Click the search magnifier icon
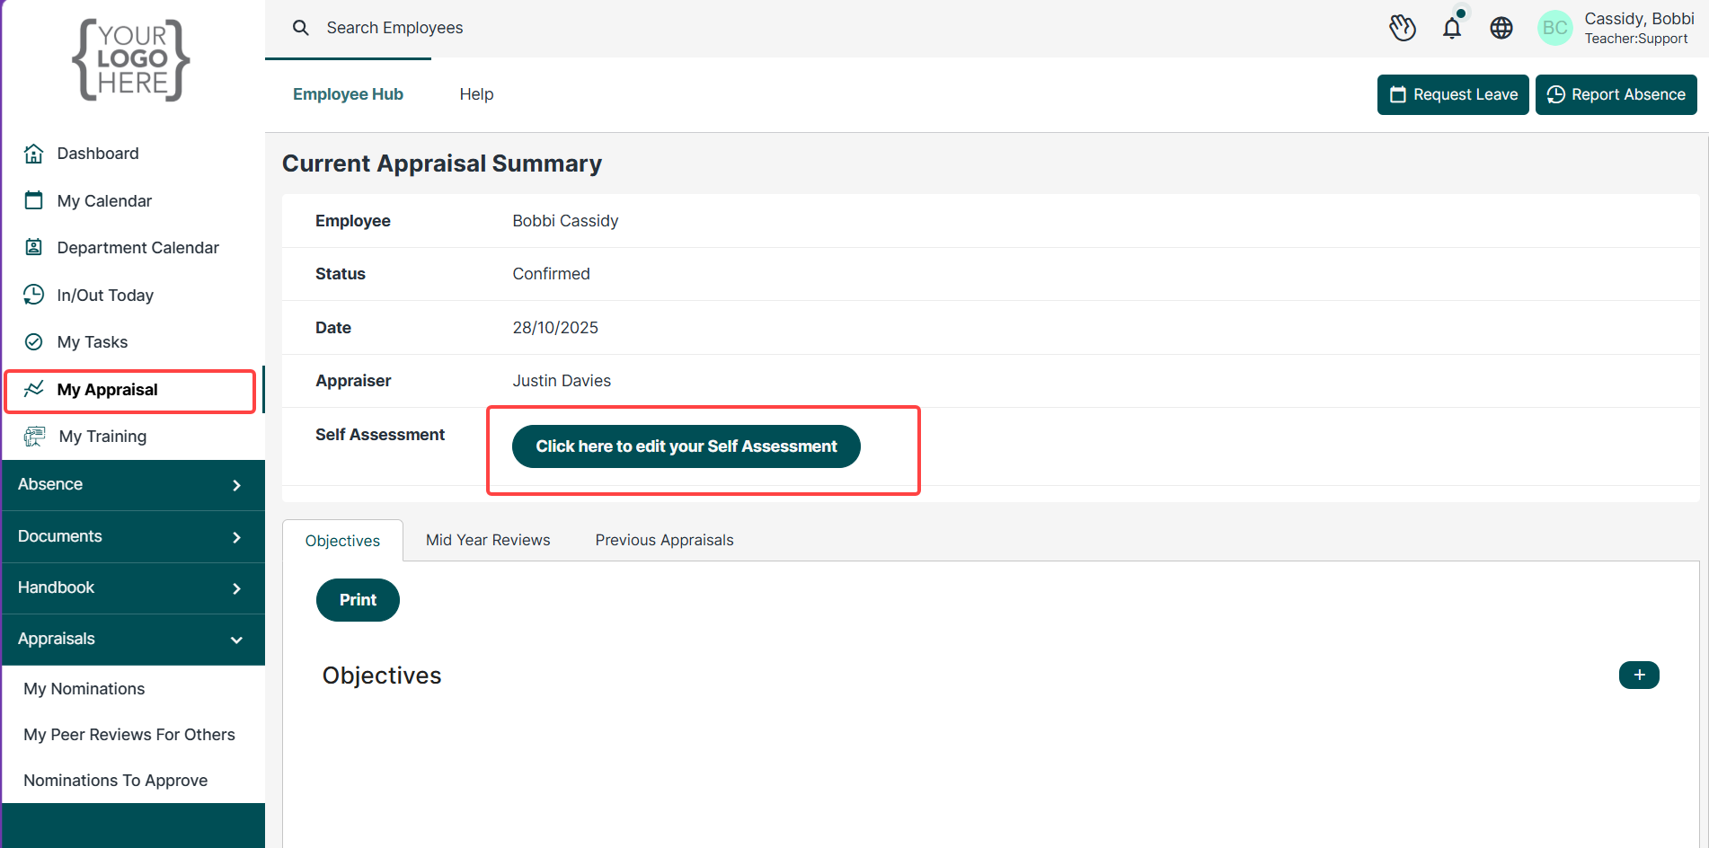Viewport: 1709px width, 848px height. 301,28
